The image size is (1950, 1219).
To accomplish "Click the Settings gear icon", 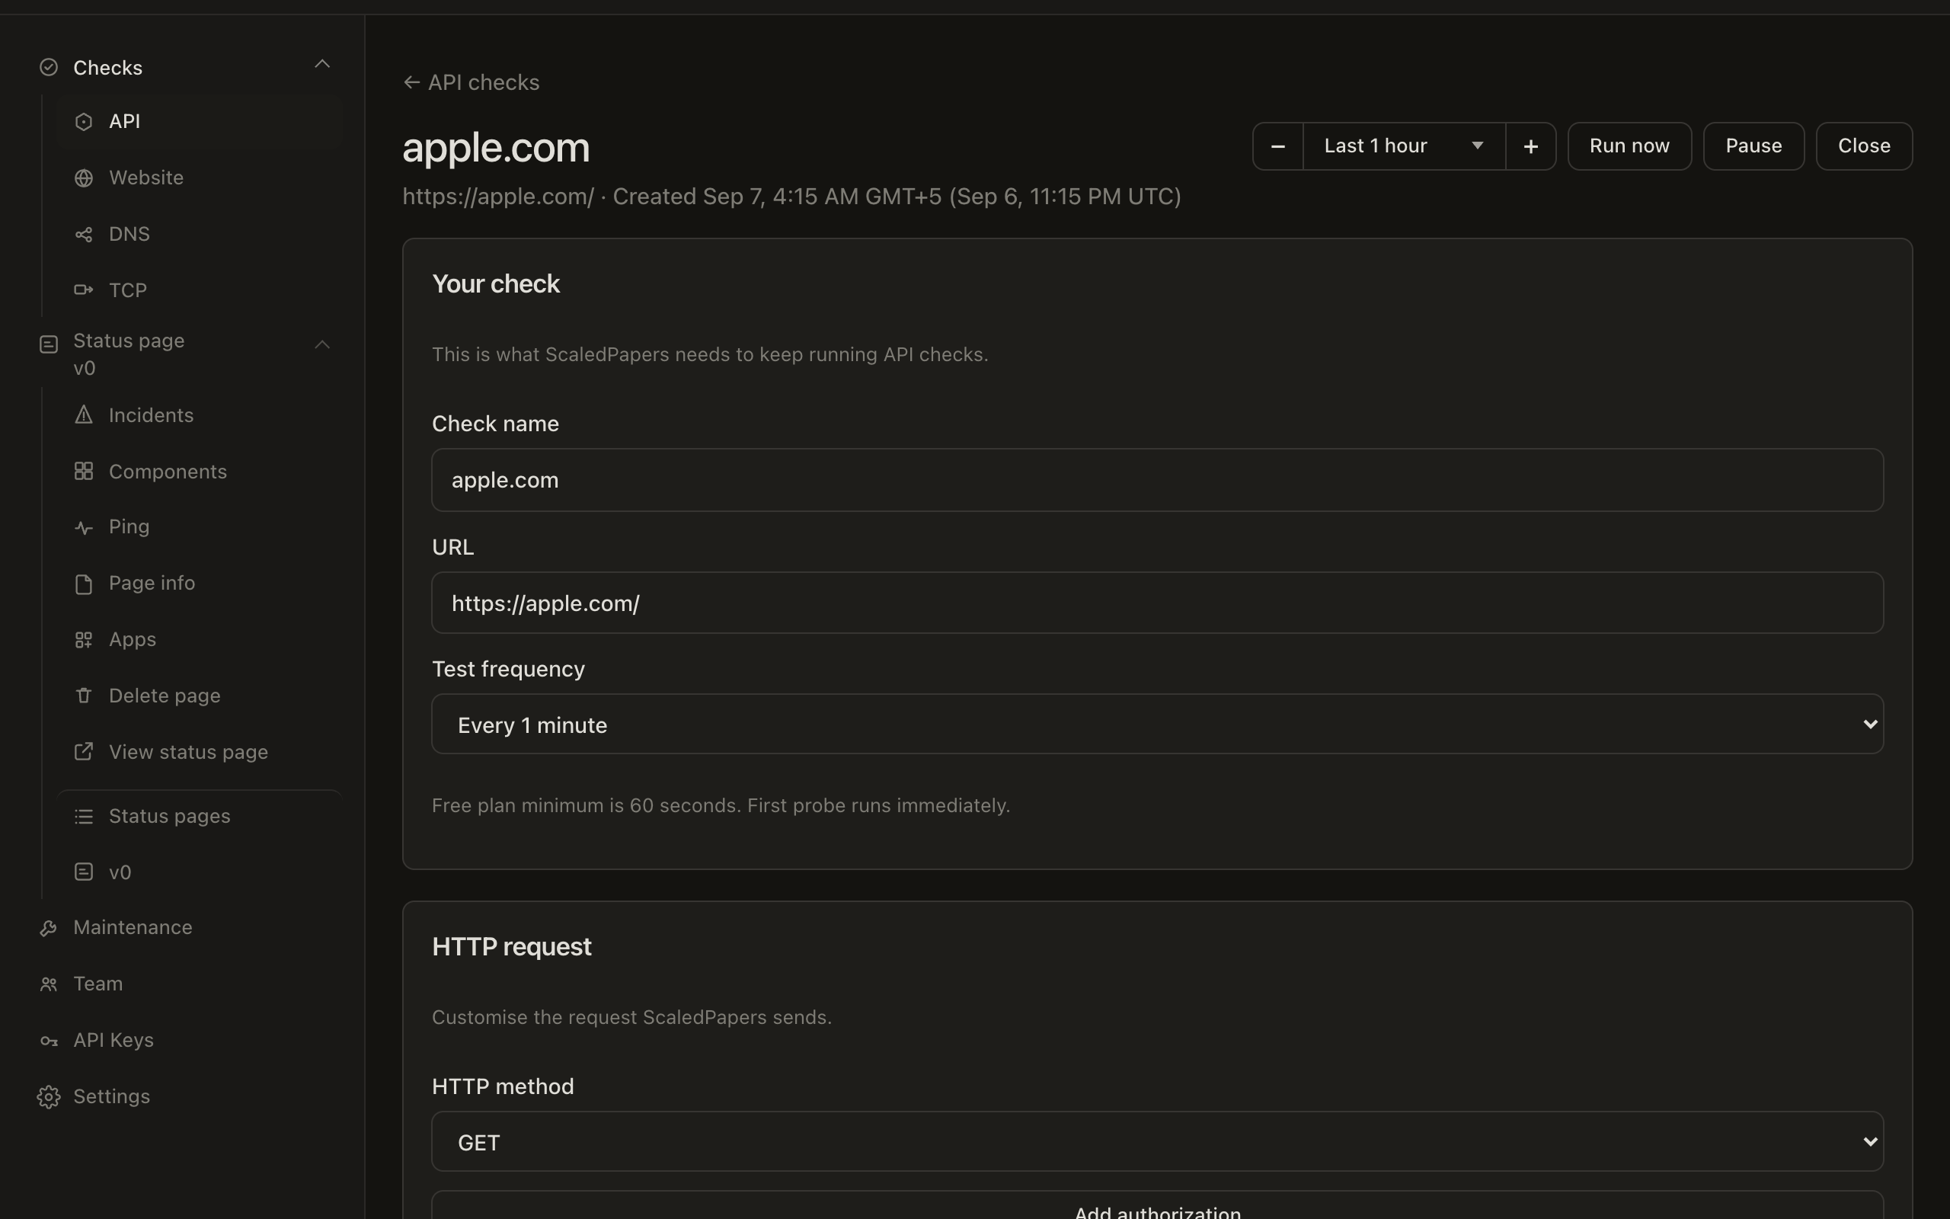I will (x=48, y=1097).
